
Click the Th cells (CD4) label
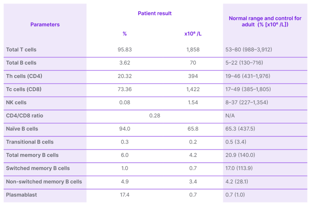[24, 76]
